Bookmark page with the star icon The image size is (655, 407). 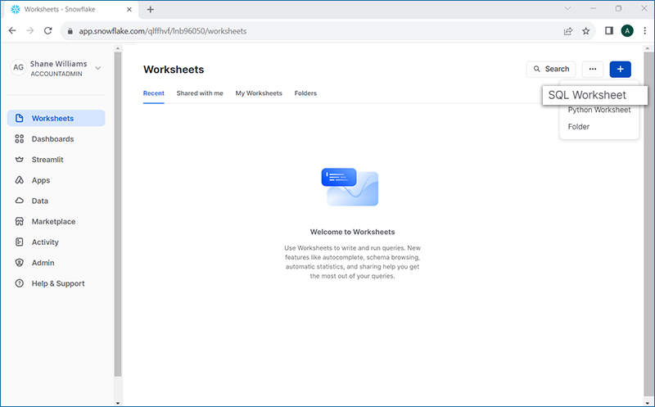(x=586, y=31)
